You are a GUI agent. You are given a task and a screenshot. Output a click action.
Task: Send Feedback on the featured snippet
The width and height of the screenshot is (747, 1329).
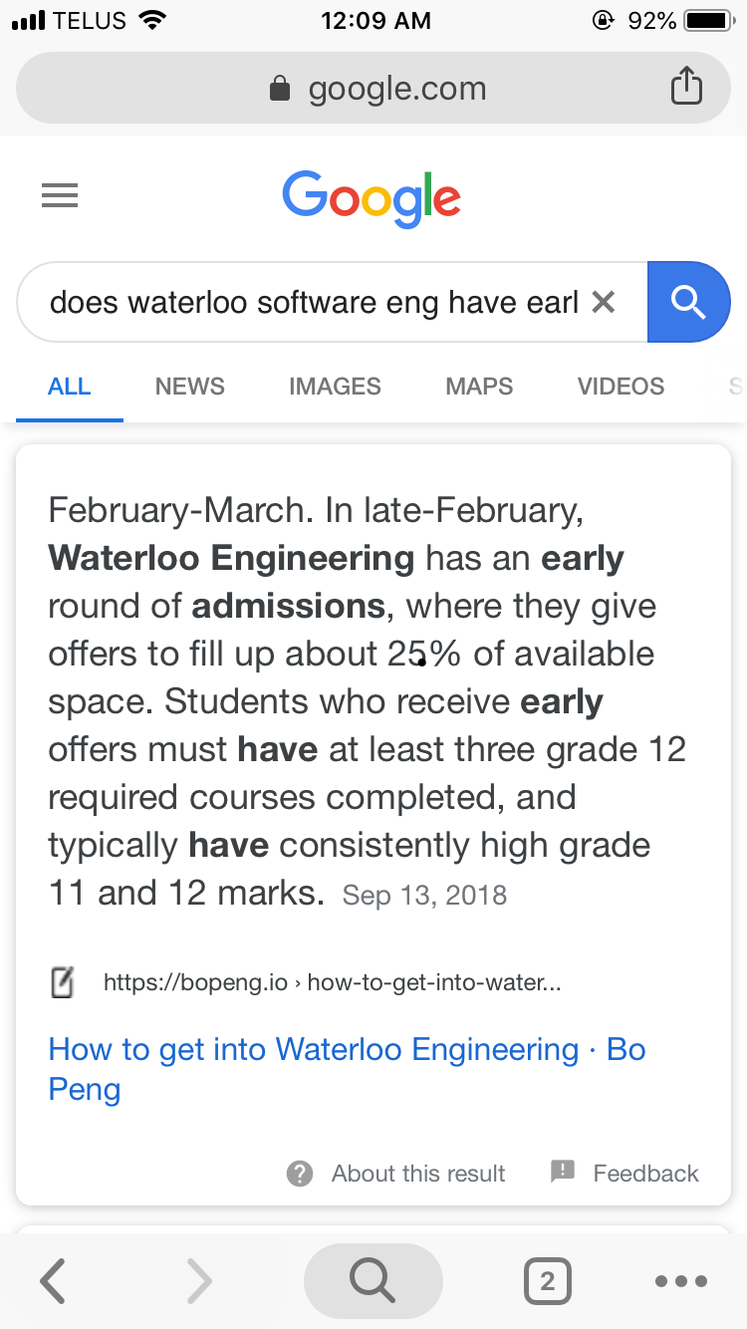click(624, 1173)
